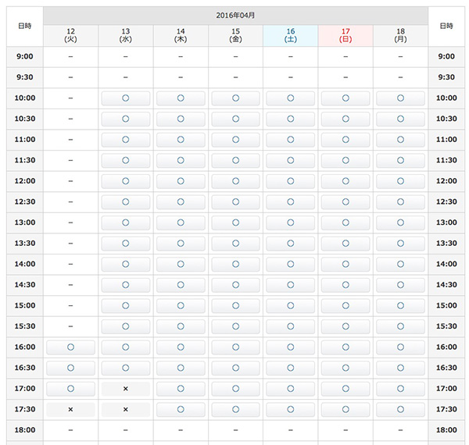Reserve 10:30 on Saturday 16
The image size is (469, 445).
[x=291, y=119]
